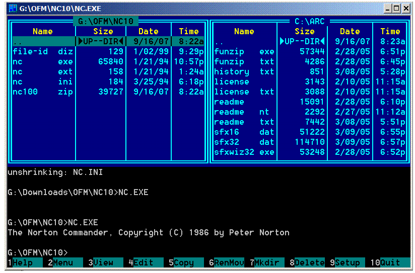
Task: Click F10 Quit in the key bar
Action: click(x=390, y=262)
